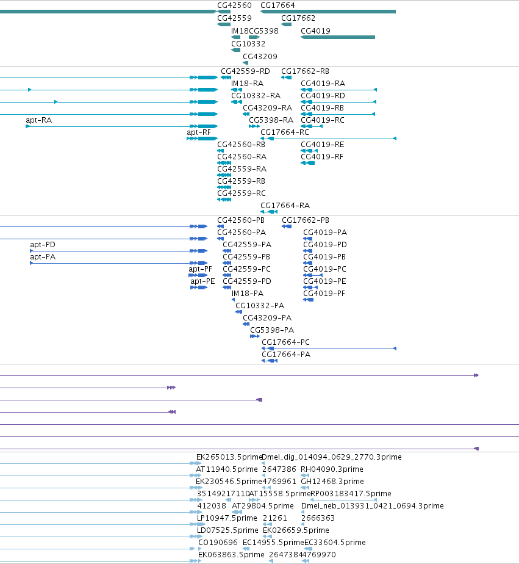Click the apt-RA transcript label
The height and width of the screenshot is (564, 519).
(x=39, y=120)
